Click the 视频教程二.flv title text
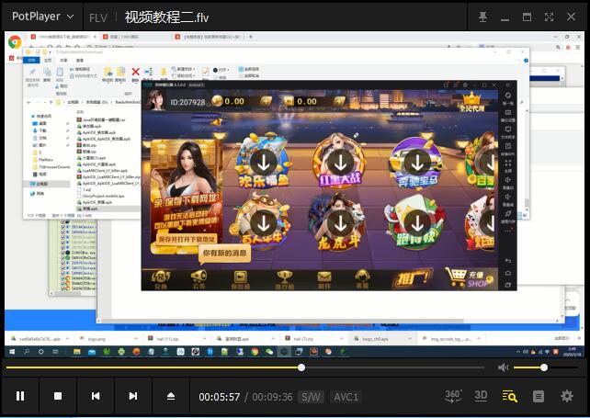This screenshot has height=418, width=590. click(166, 17)
